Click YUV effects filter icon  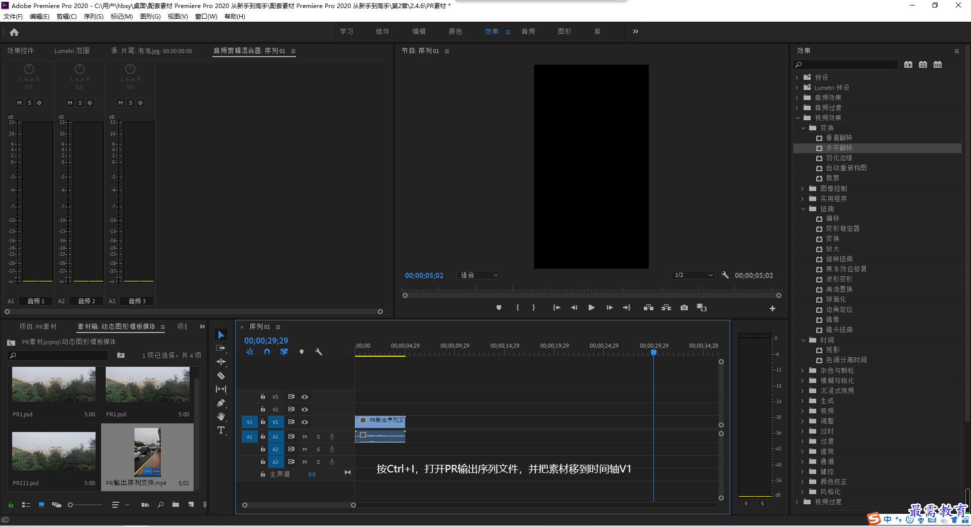pos(938,64)
